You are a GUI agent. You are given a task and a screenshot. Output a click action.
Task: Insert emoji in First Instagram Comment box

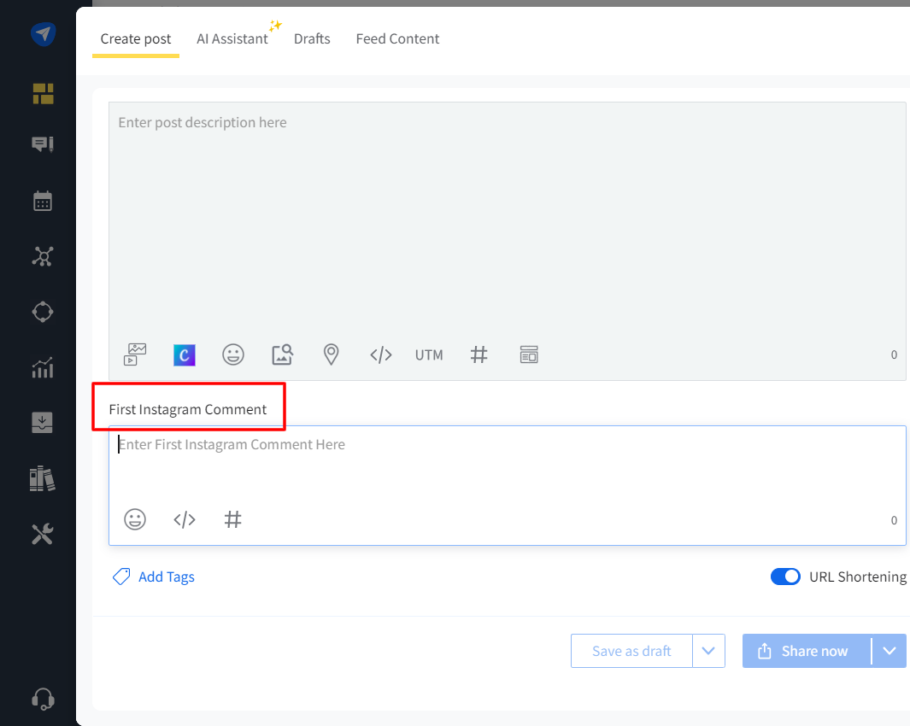135,519
